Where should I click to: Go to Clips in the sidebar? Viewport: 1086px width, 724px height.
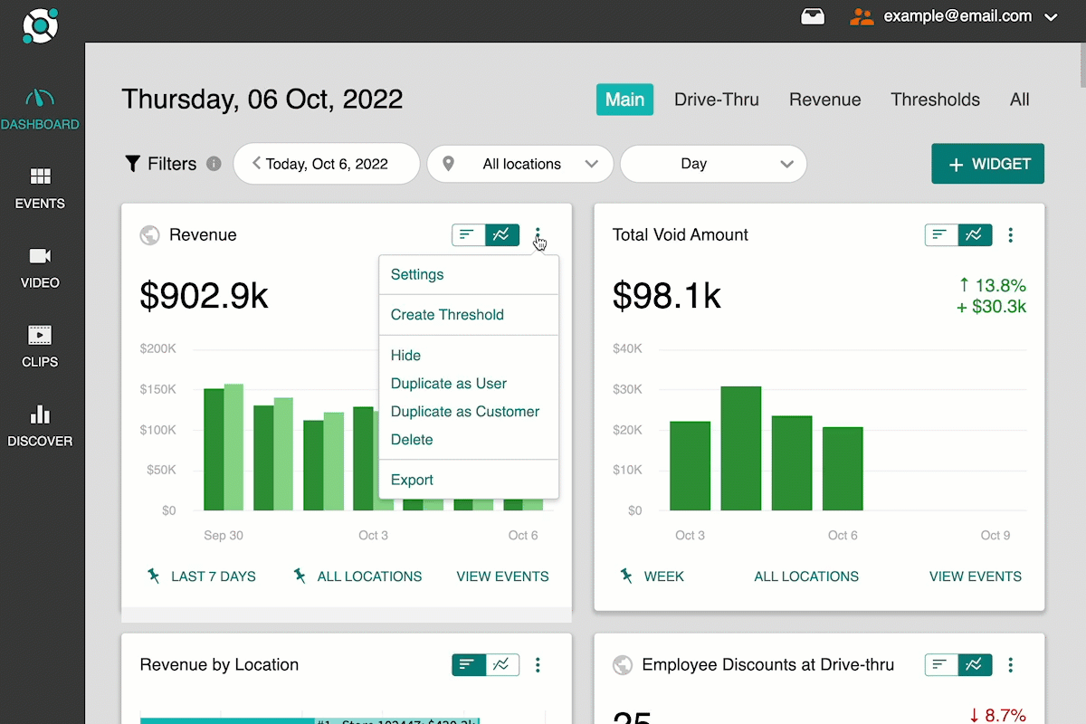tap(40, 347)
